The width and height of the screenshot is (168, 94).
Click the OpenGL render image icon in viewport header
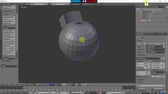pos(88,85)
